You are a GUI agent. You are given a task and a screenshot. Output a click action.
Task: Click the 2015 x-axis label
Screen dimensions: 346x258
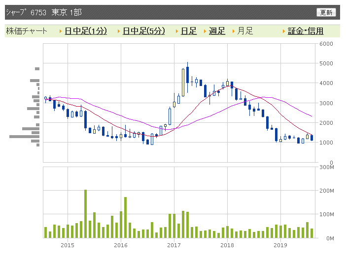68,245
